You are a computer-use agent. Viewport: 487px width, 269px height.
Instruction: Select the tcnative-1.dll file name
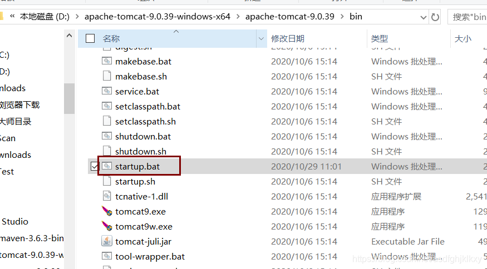pos(141,196)
